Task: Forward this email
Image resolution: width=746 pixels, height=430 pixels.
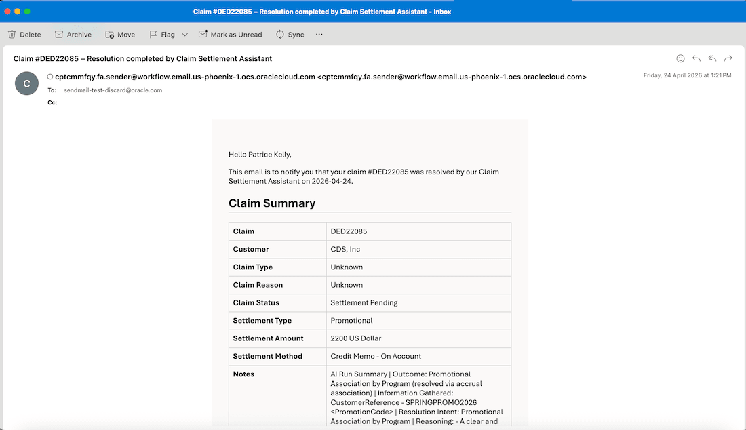Action: [x=728, y=58]
